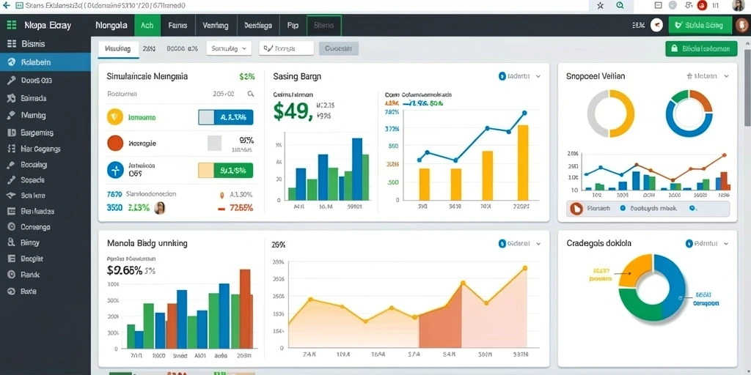Screen dimensions: 751x375
Task: Open the Venfing tab in top navigation
Action: click(x=216, y=26)
